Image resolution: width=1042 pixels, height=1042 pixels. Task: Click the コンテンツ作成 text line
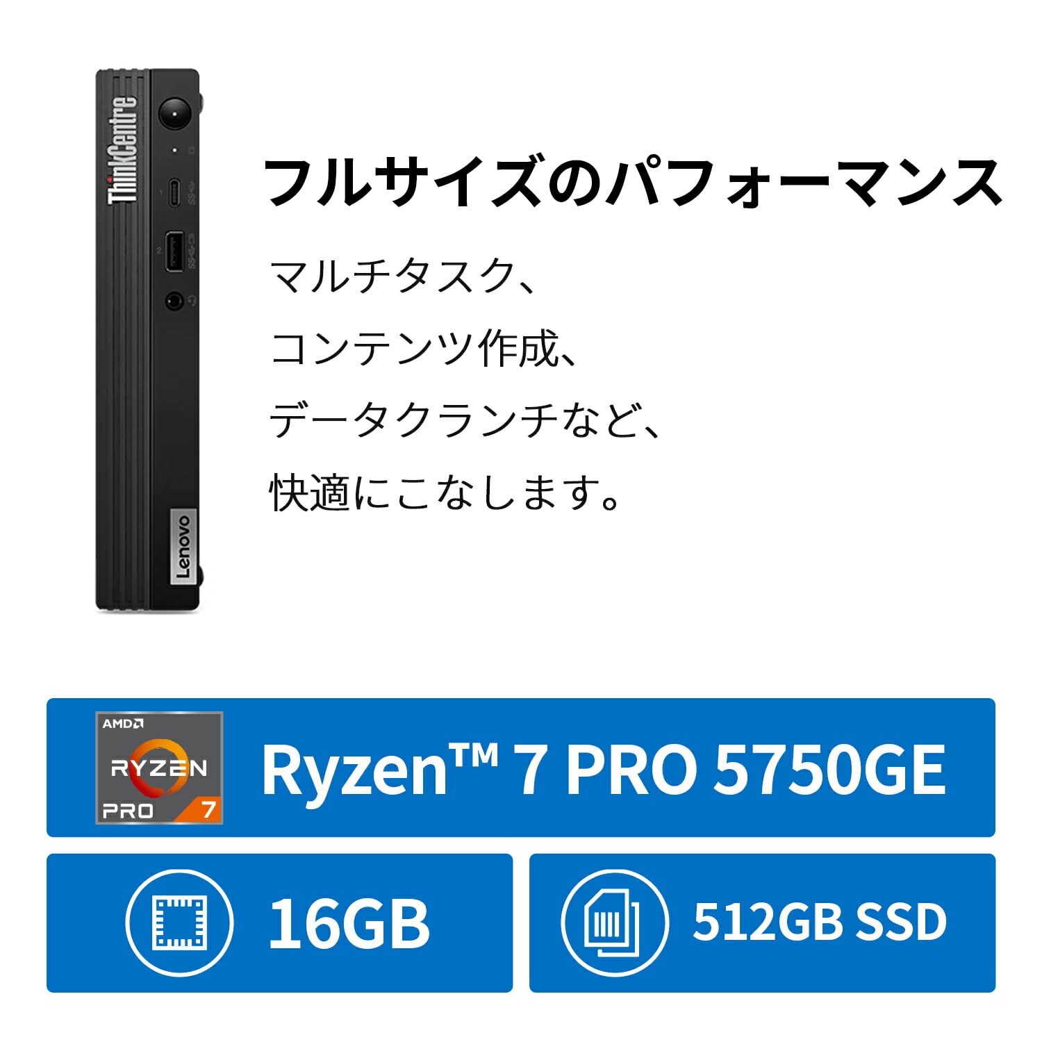coord(424,349)
